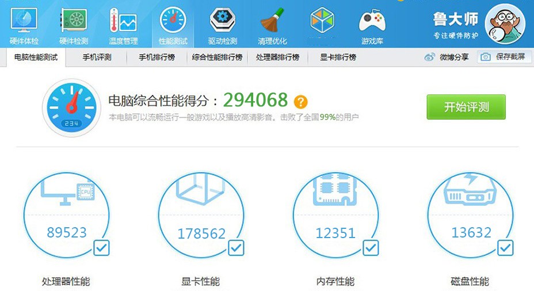Select the 显卡排行榜 tab
This screenshot has height=291, width=534.
click(338, 58)
